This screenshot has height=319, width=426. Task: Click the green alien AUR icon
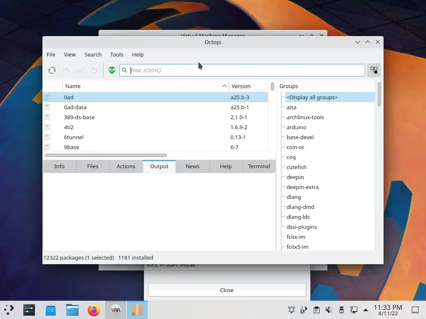pyautogui.click(x=112, y=70)
